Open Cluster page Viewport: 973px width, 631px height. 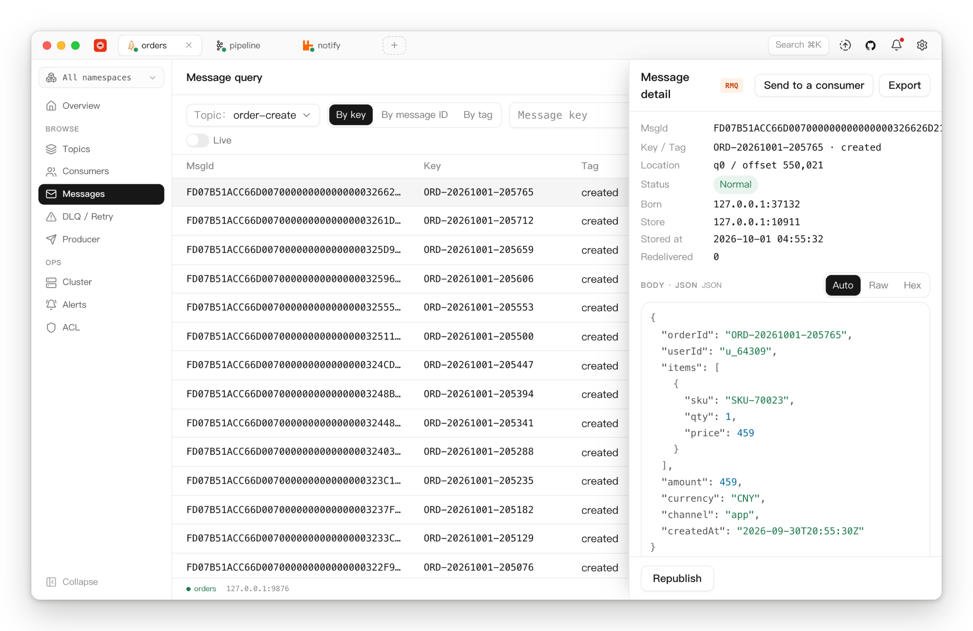tap(101, 283)
